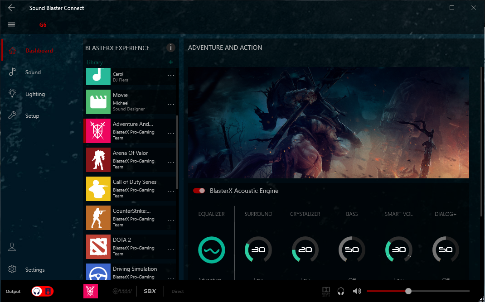Toggle the Output headphones/speakers switch

pos(42,291)
